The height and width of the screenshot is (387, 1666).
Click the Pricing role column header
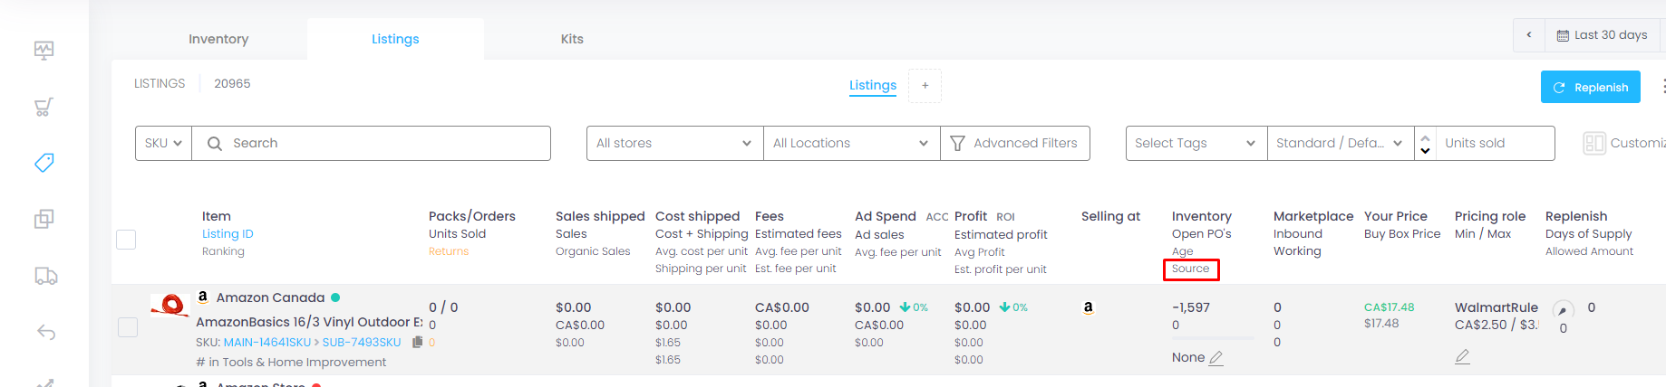point(1490,216)
